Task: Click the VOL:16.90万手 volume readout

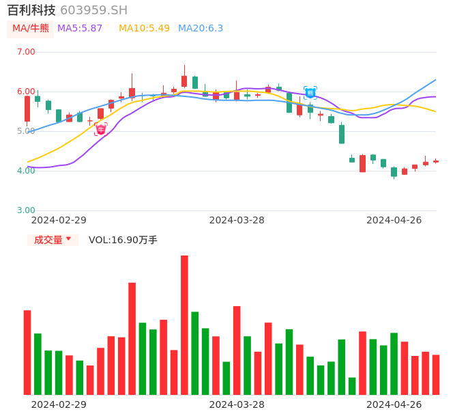Action: point(123,240)
